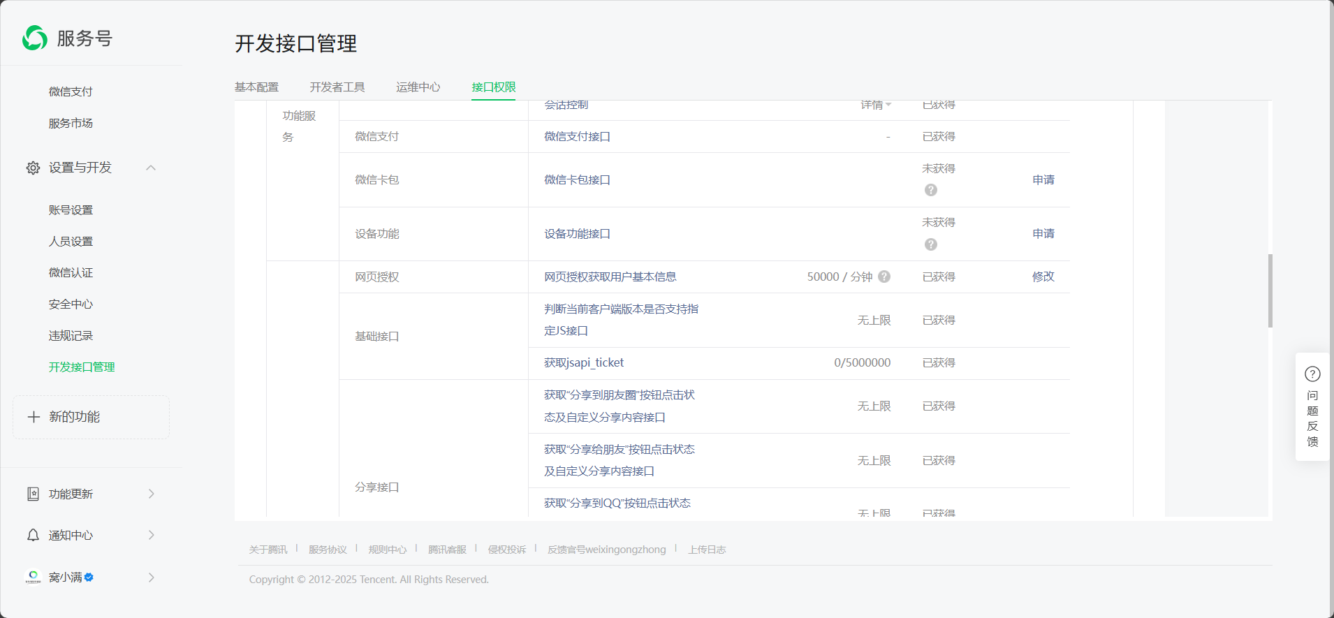Click 修改 for 网页授权获取用户基本信息

1043,277
